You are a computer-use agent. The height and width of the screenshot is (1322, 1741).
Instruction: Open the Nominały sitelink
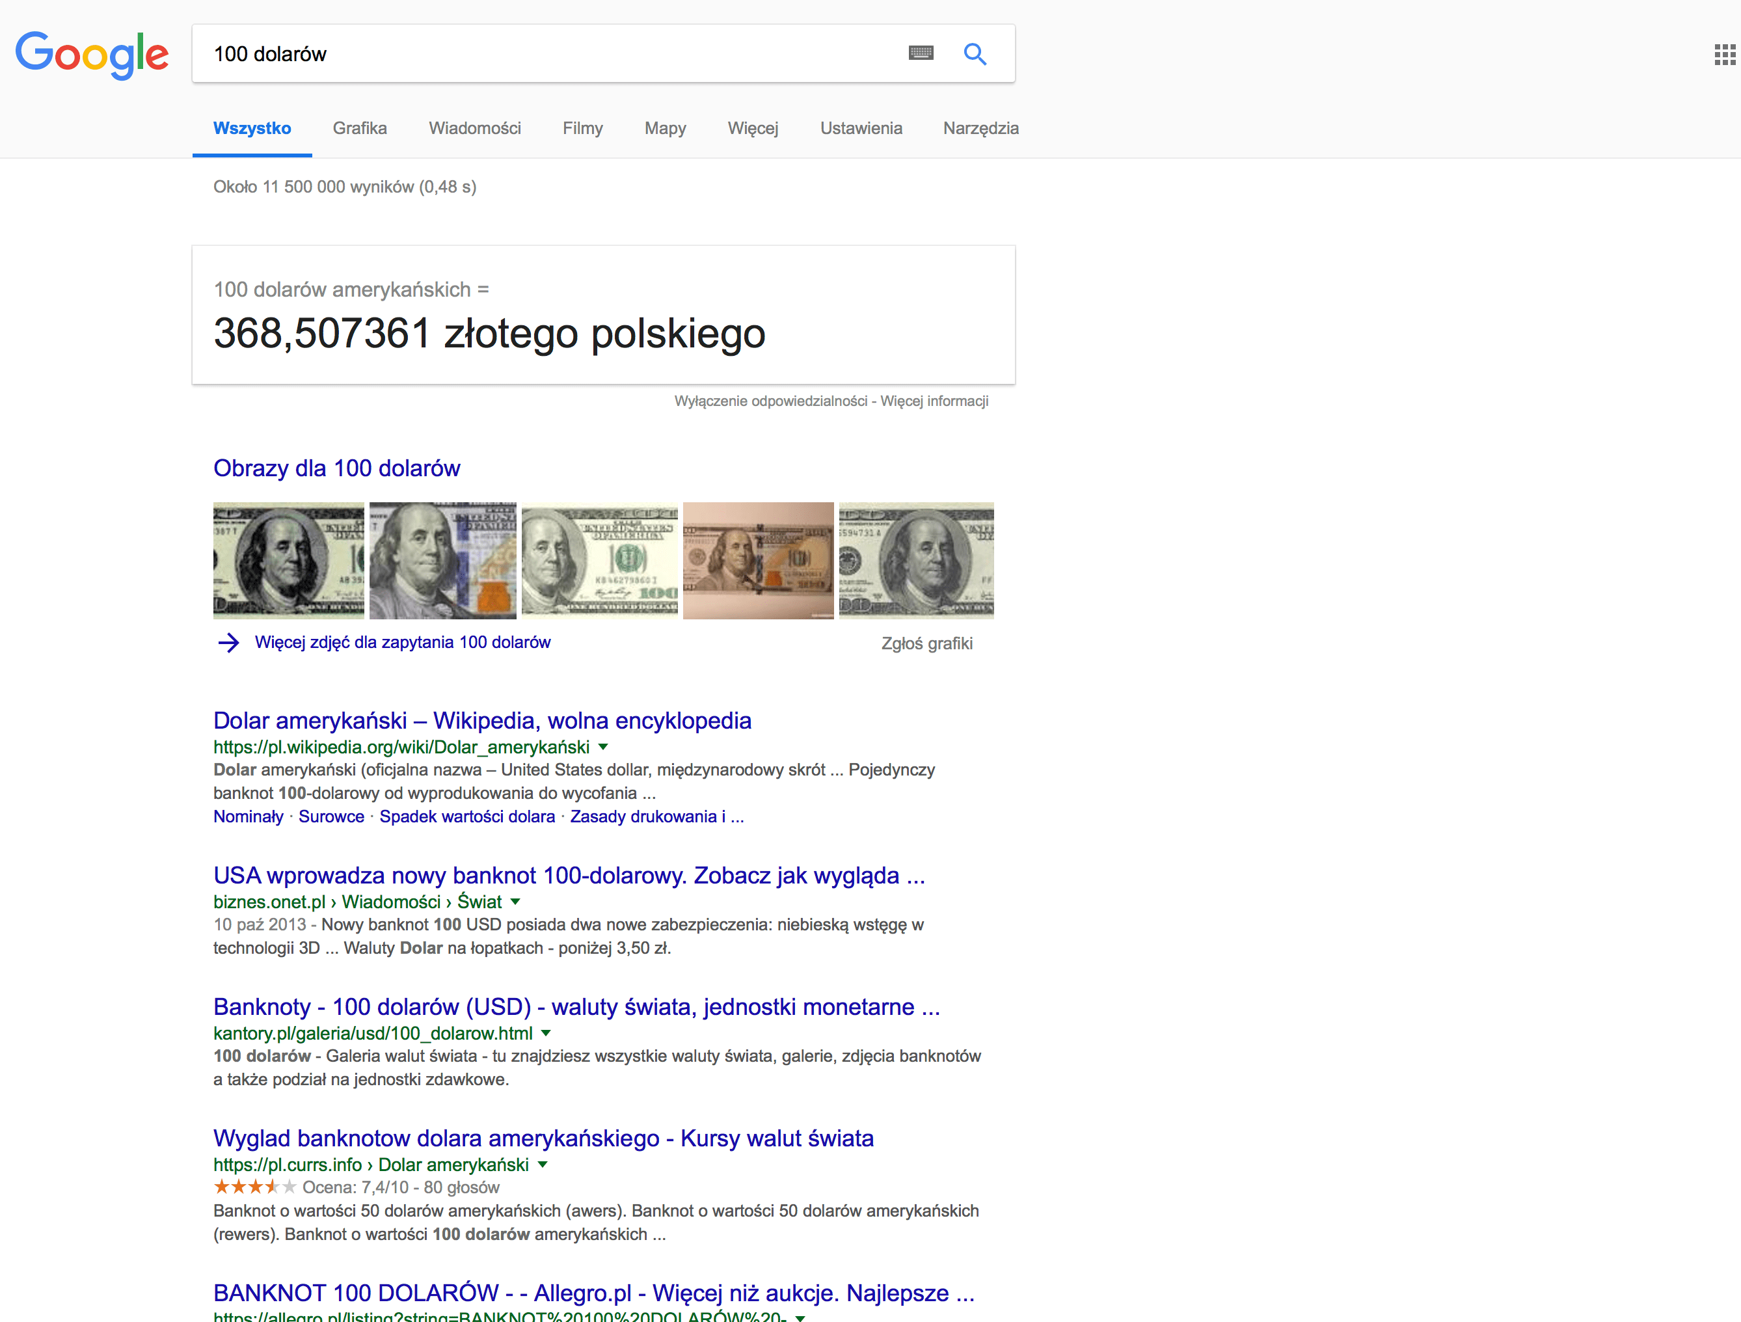point(249,816)
